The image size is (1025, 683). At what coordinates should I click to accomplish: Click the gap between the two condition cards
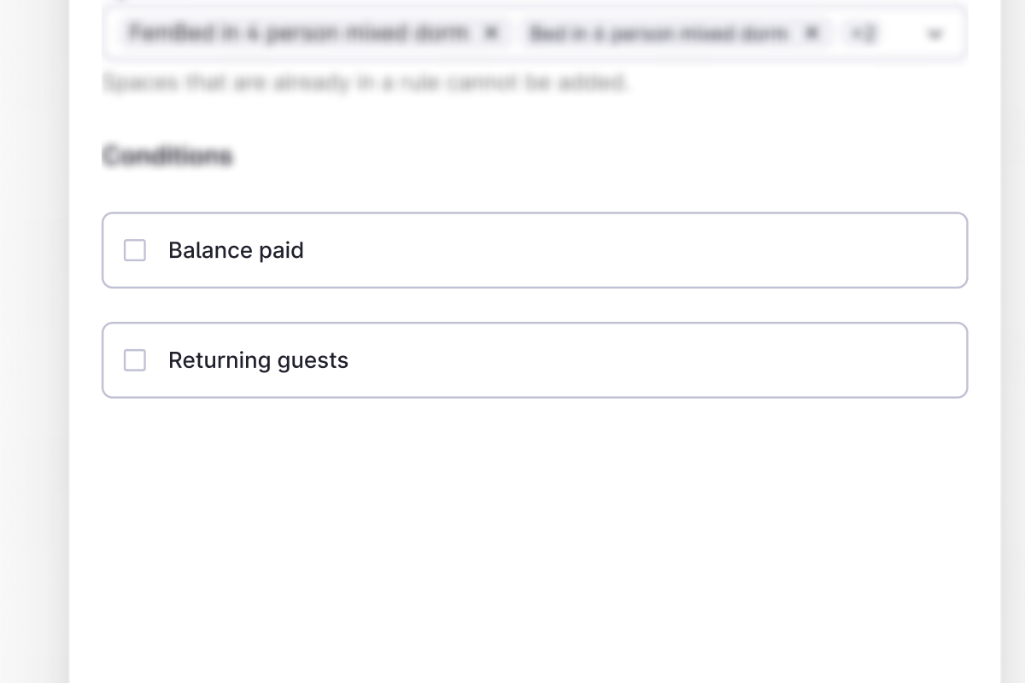pos(534,305)
